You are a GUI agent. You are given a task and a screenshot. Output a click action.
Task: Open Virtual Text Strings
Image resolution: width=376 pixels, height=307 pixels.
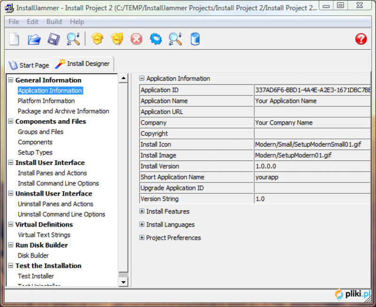coord(44,235)
